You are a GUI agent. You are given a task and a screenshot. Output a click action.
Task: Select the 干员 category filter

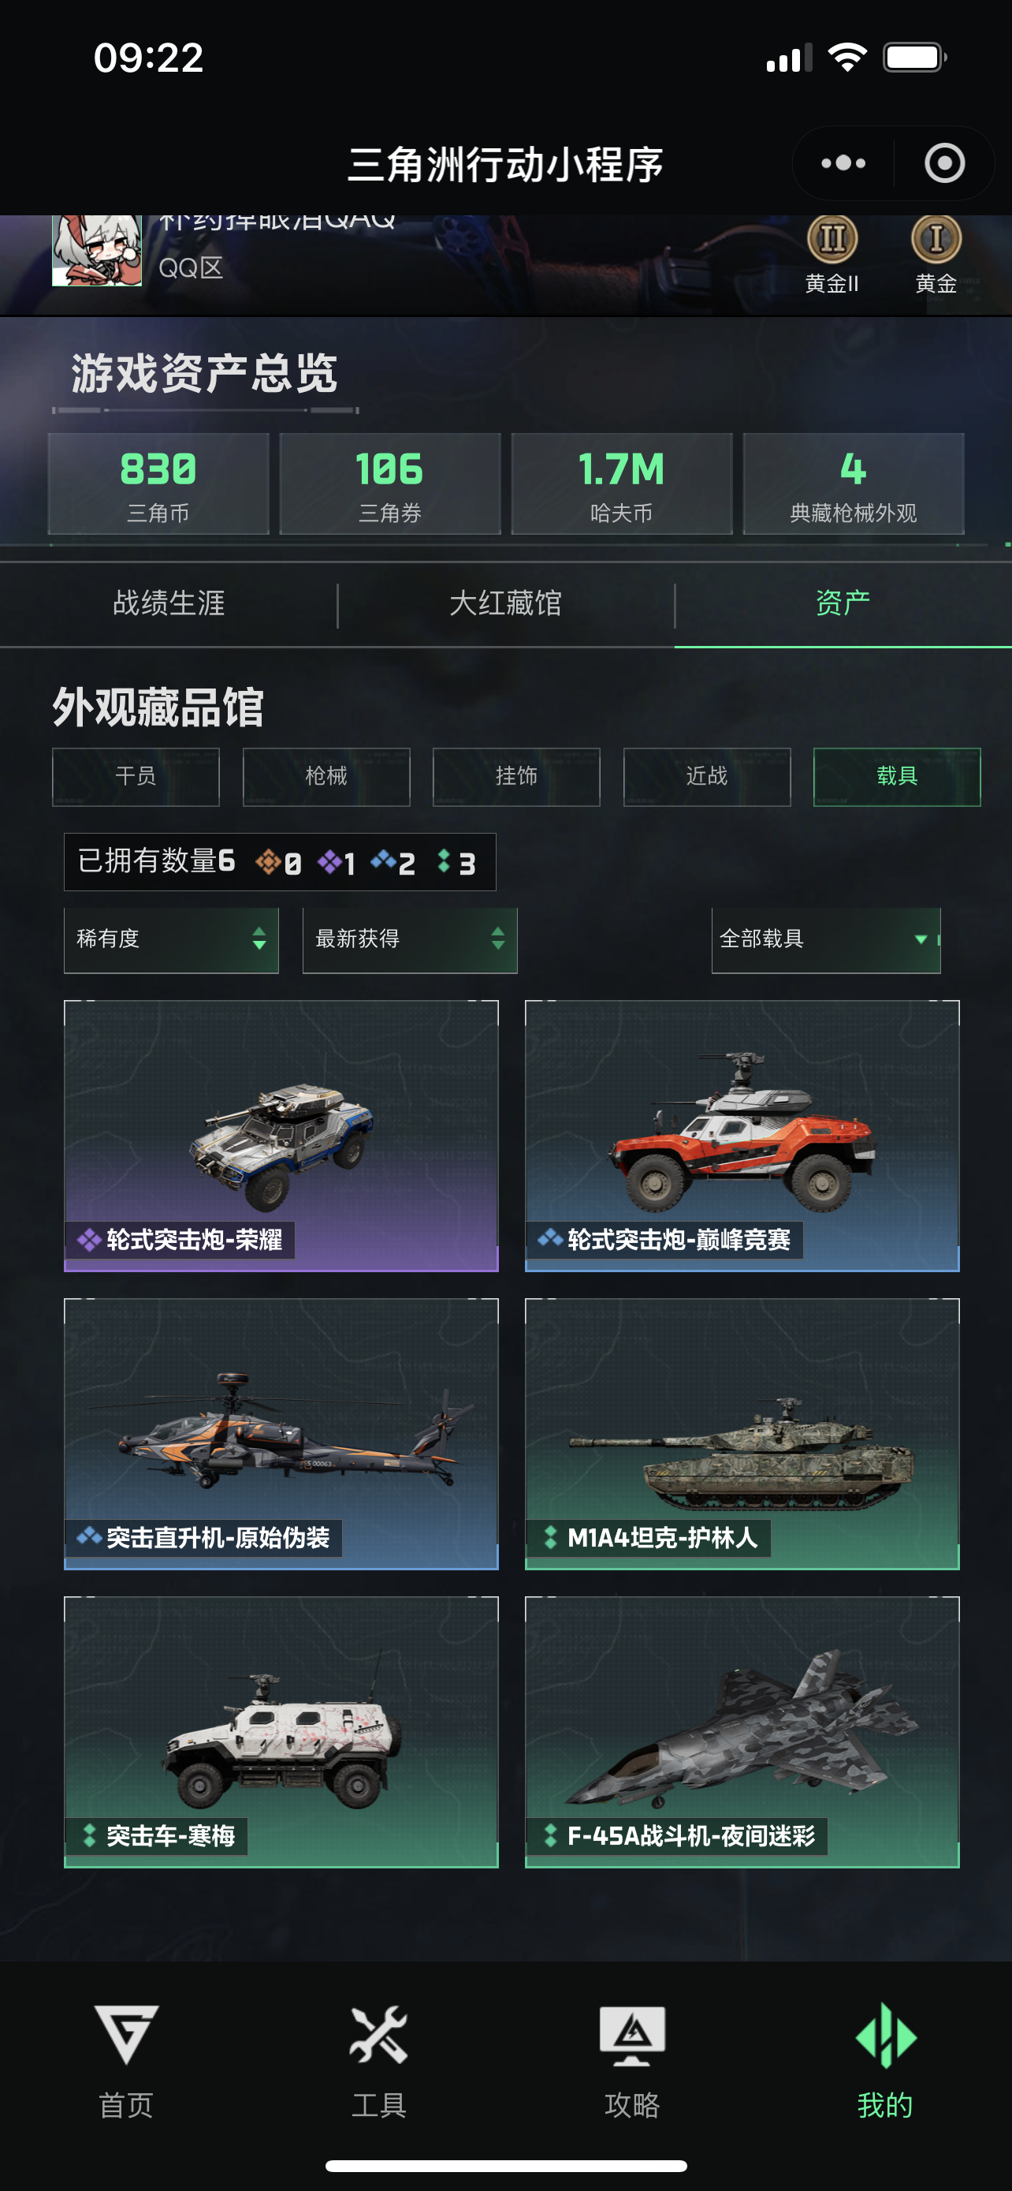(136, 777)
